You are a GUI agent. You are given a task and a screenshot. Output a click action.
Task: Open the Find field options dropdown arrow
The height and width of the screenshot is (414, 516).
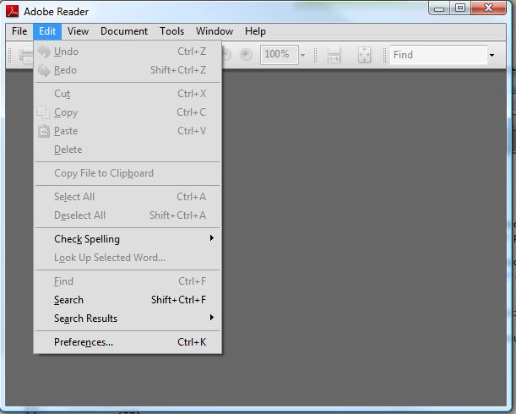coord(492,56)
